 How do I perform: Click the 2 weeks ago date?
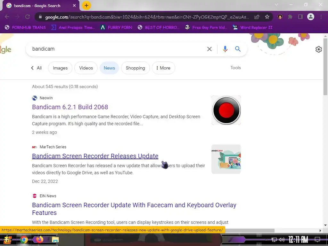coord(45,132)
